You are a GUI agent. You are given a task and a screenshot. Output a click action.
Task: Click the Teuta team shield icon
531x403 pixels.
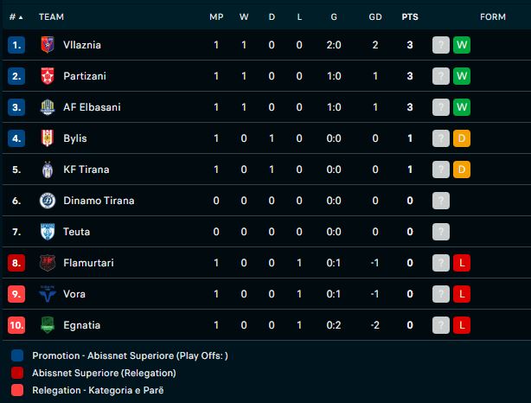47,232
